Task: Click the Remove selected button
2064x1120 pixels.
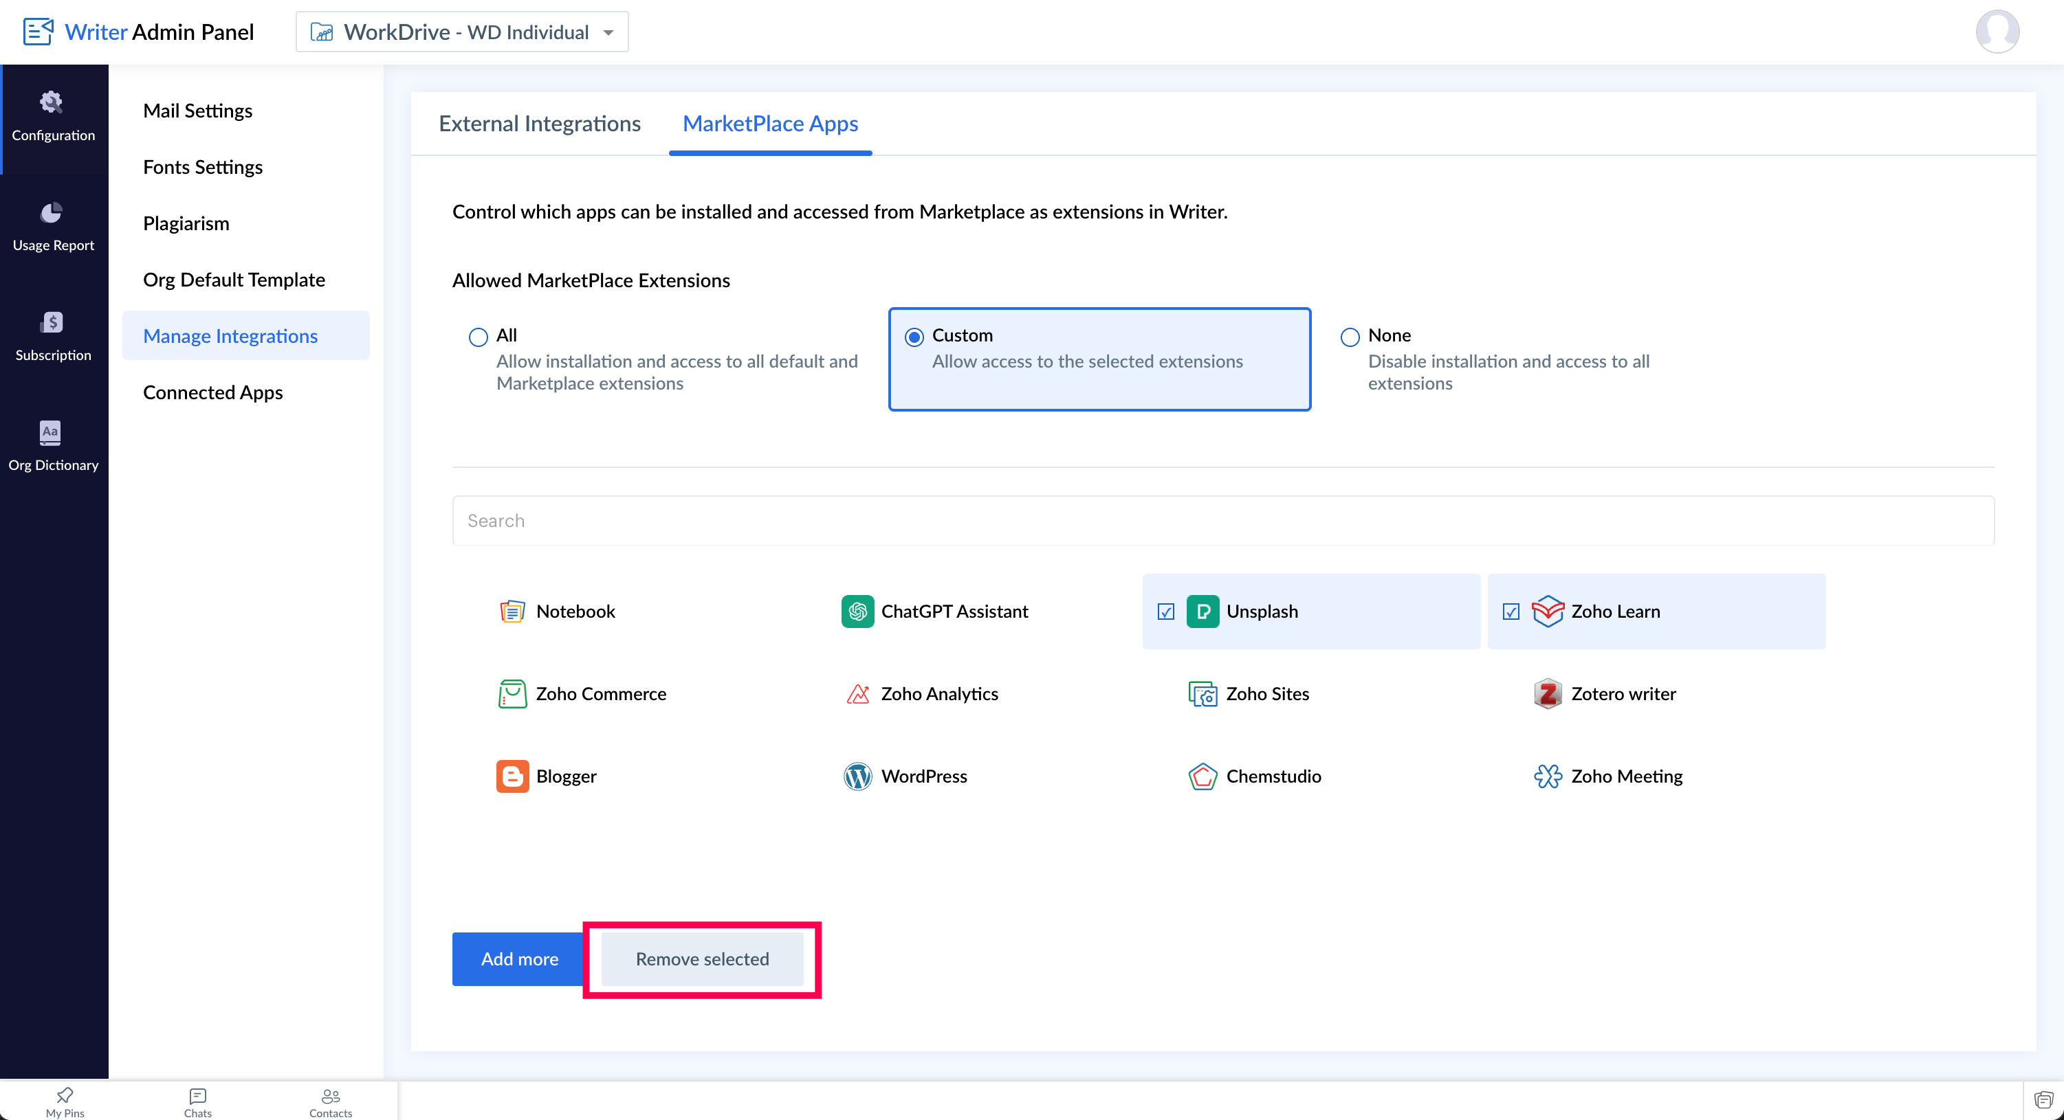Action: pyautogui.click(x=702, y=959)
